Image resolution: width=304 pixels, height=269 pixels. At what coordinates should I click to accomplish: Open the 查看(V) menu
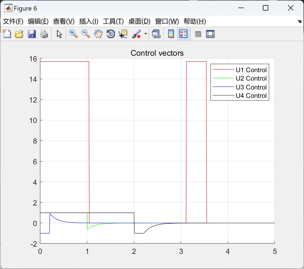click(x=64, y=21)
